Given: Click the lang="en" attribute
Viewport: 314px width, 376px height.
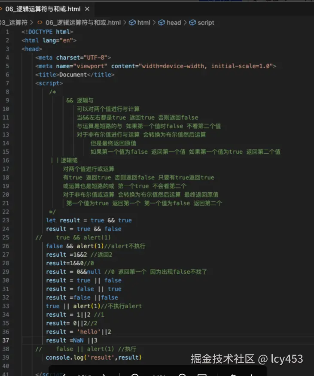Looking at the screenshot, I should pyautogui.click(x=58, y=40).
